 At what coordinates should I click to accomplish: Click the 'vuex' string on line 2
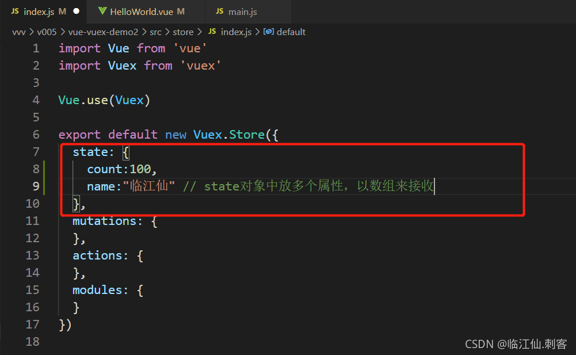point(201,66)
